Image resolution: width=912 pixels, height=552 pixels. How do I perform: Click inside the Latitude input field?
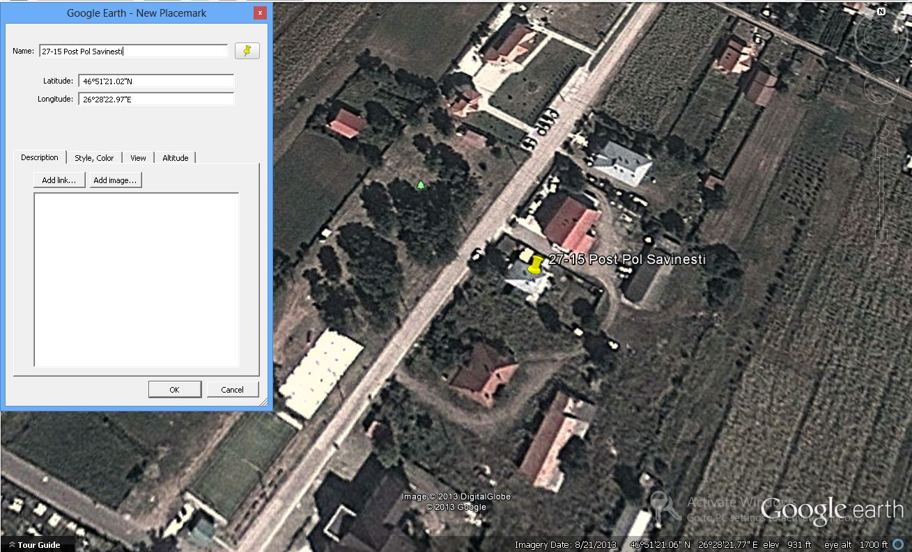click(x=156, y=81)
